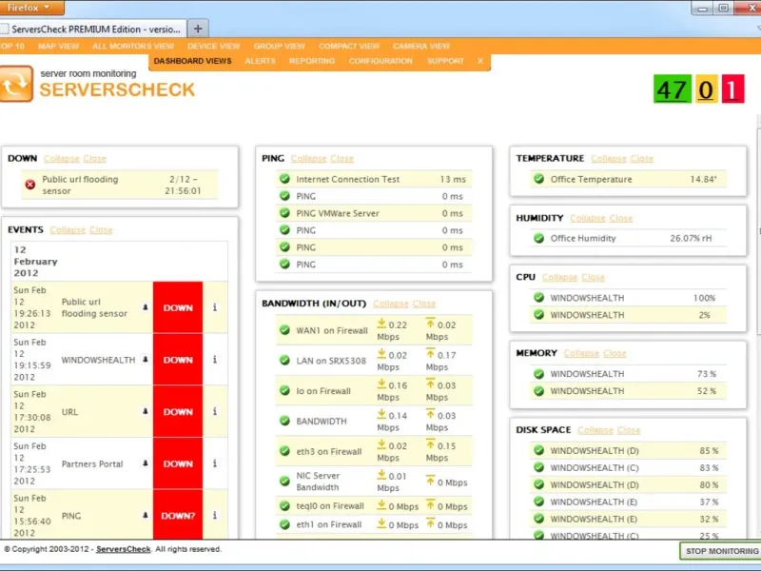Screen dimensions: 761x571
Task: Collapse the BANDWIDTH (IN/OUT) panel
Action: point(391,304)
